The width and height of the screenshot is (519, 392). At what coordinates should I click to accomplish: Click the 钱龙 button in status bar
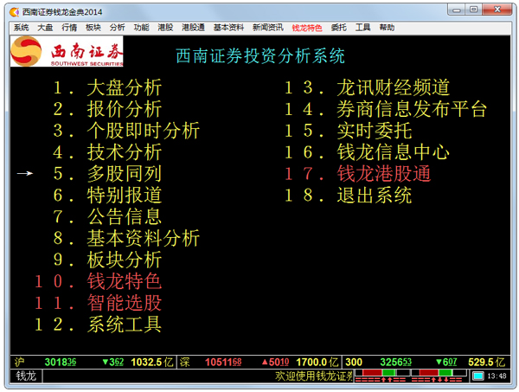(26, 376)
